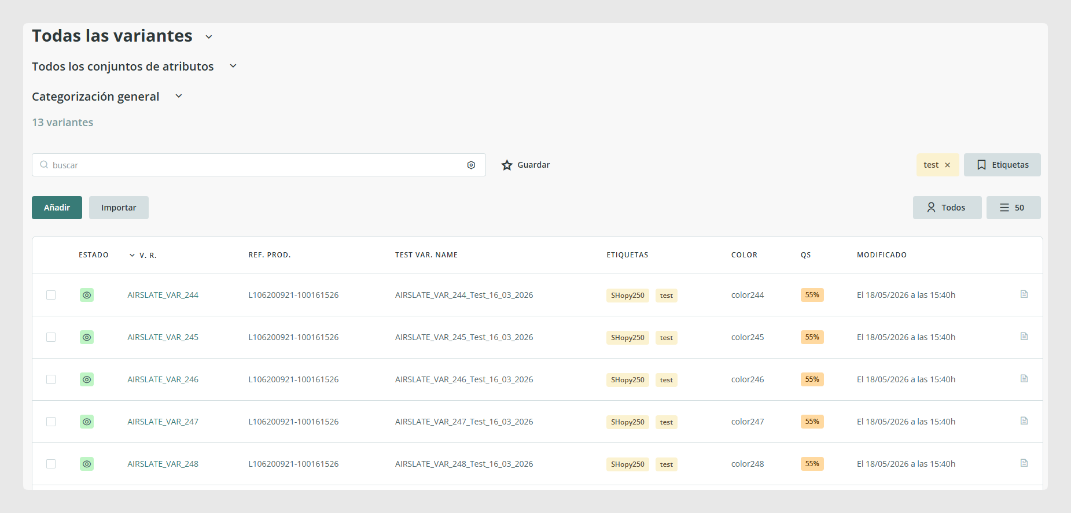Change rows per page from 50
The width and height of the screenshot is (1071, 513).
(1013, 208)
